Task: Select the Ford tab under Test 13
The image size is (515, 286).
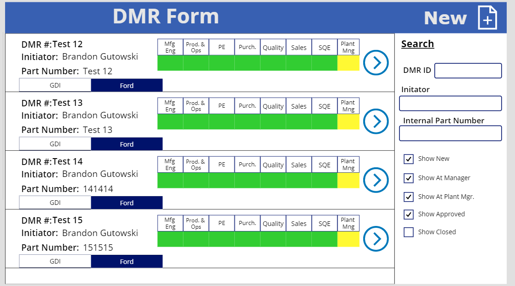Action: point(127,143)
